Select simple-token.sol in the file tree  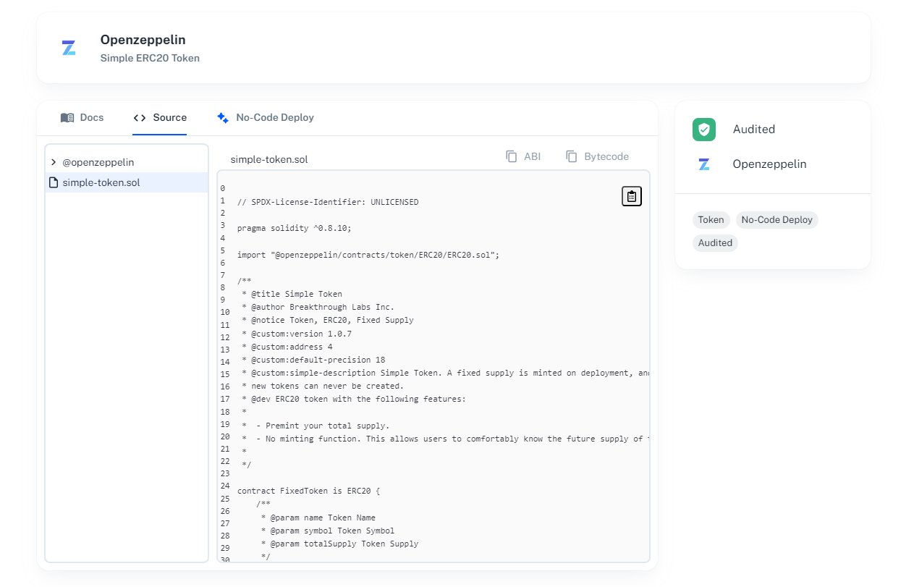[x=127, y=182]
